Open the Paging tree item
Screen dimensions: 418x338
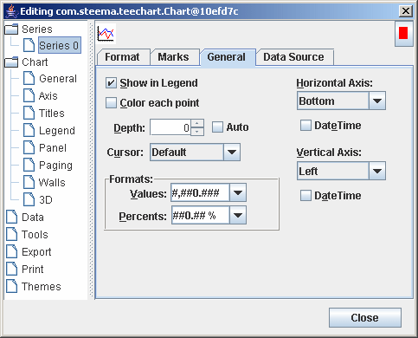tap(55, 166)
